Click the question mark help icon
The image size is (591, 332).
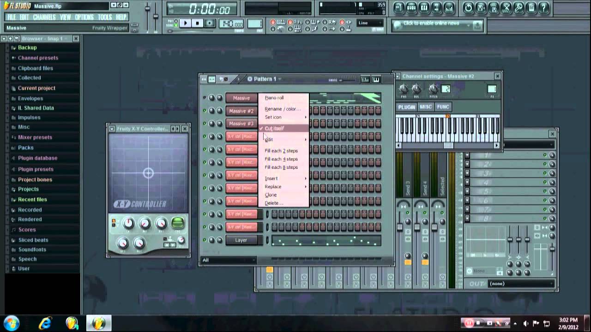click(x=543, y=8)
